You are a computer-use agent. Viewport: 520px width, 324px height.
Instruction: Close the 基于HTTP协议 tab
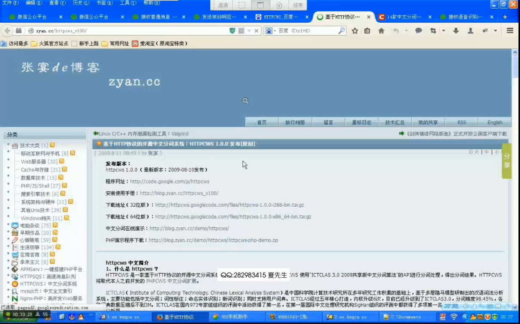click(x=369, y=17)
